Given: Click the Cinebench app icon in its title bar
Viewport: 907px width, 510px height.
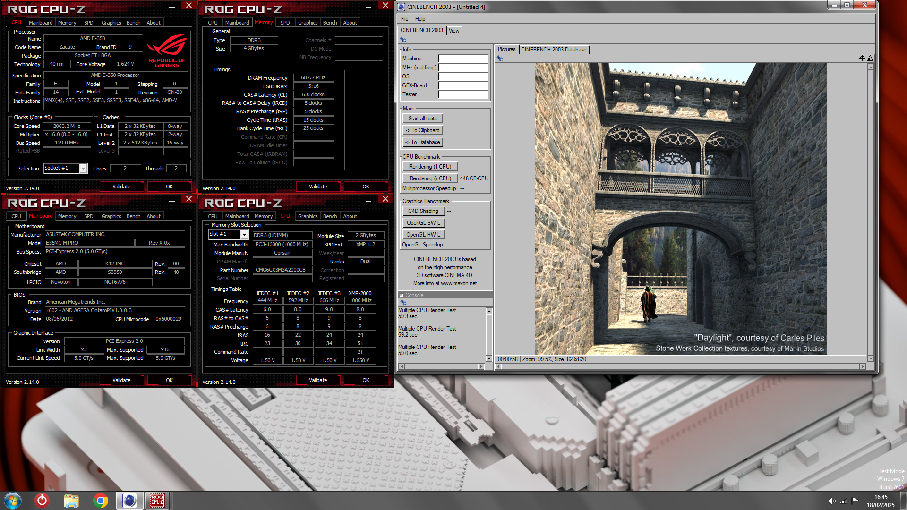Looking at the screenshot, I should [x=402, y=7].
